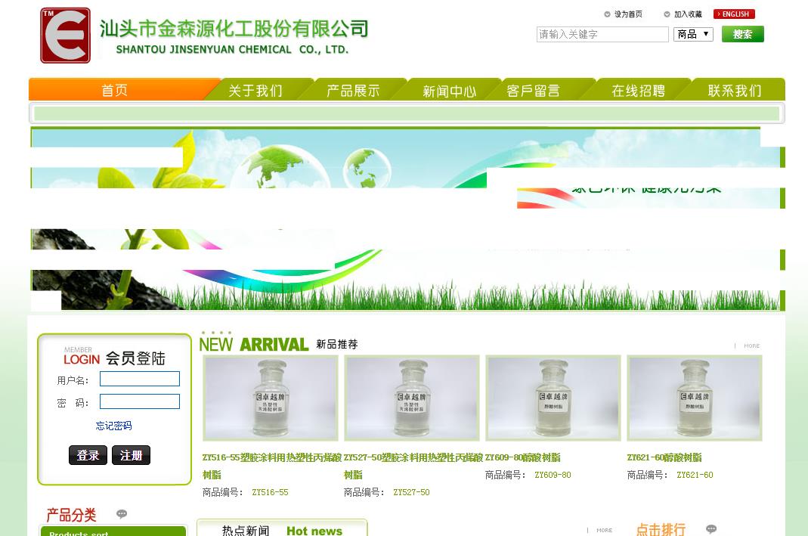Viewport: 808px width, 536px height.
Task: Click the red E company logo
Action: click(x=66, y=36)
